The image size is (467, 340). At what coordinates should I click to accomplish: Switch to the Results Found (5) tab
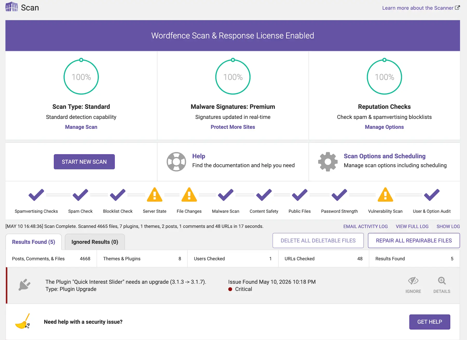click(x=33, y=242)
